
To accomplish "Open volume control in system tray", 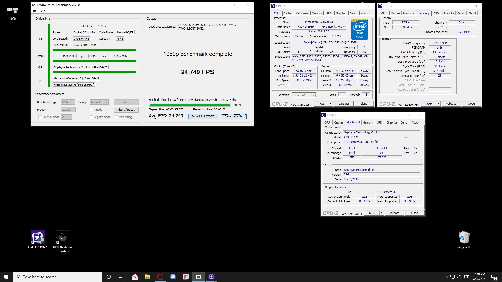I will [459, 277].
